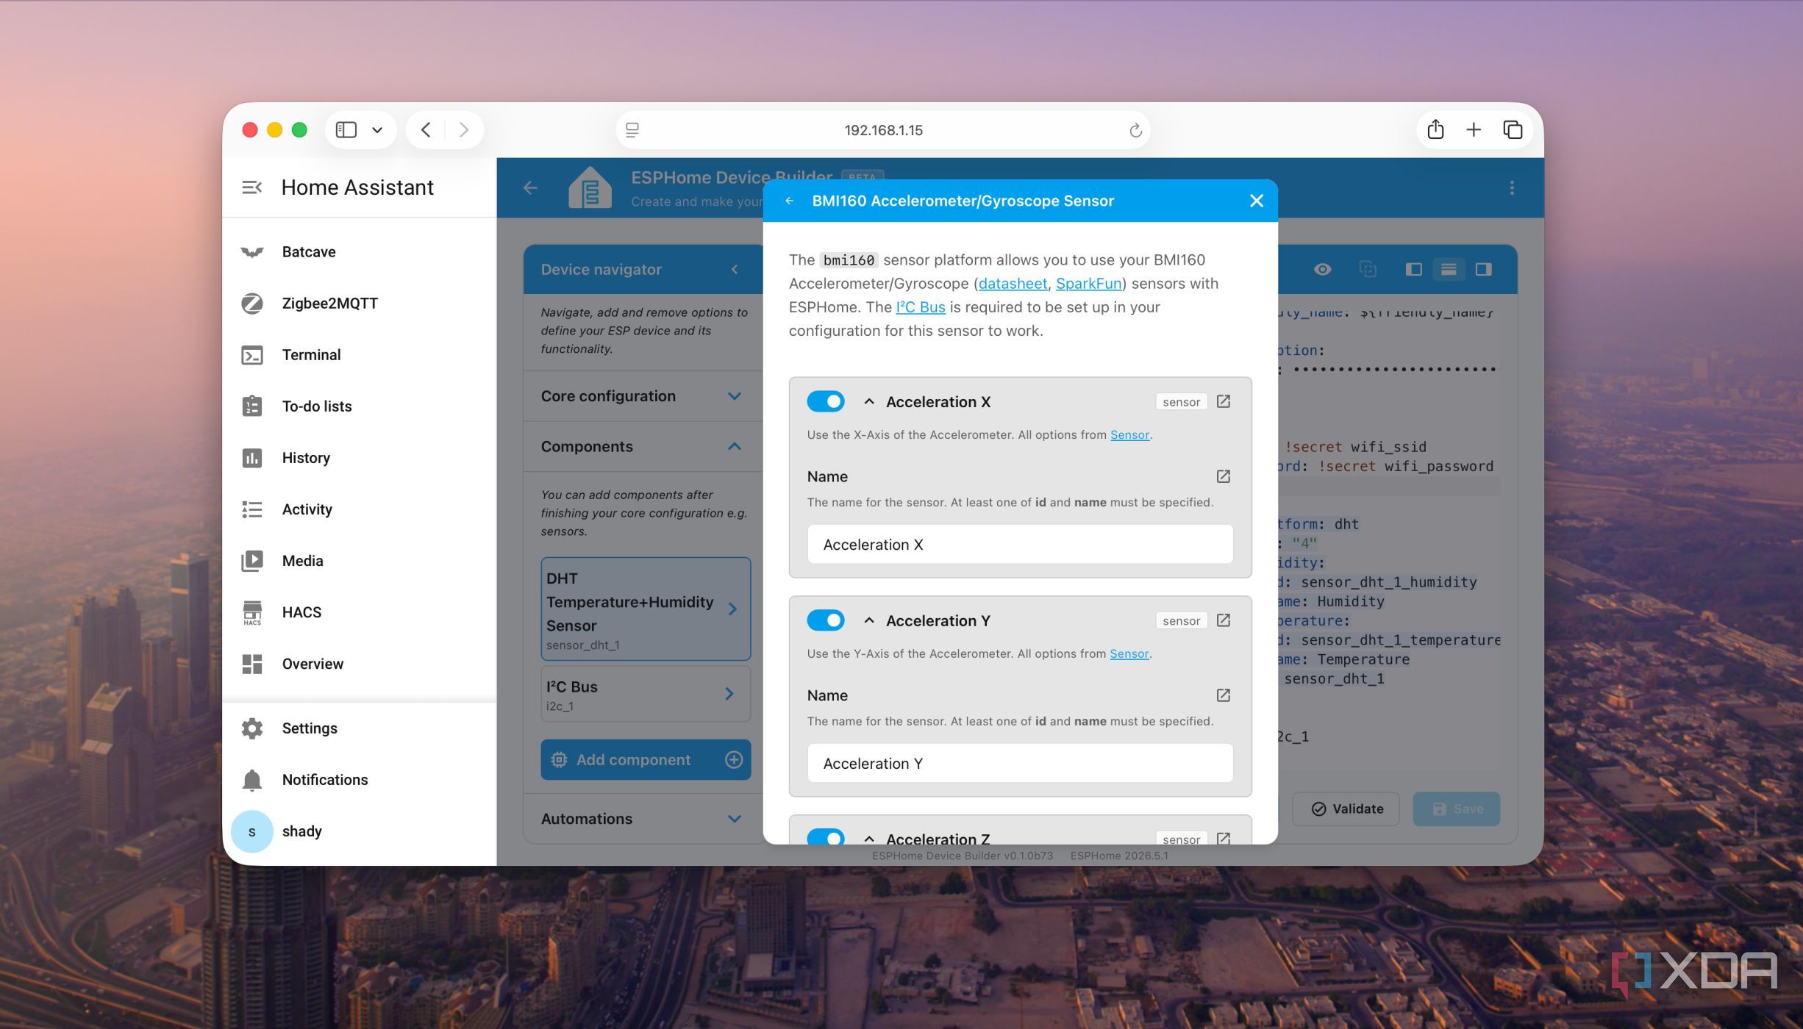
Task: Open Sensor link under Acceleration X
Action: click(x=1129, y=435)
